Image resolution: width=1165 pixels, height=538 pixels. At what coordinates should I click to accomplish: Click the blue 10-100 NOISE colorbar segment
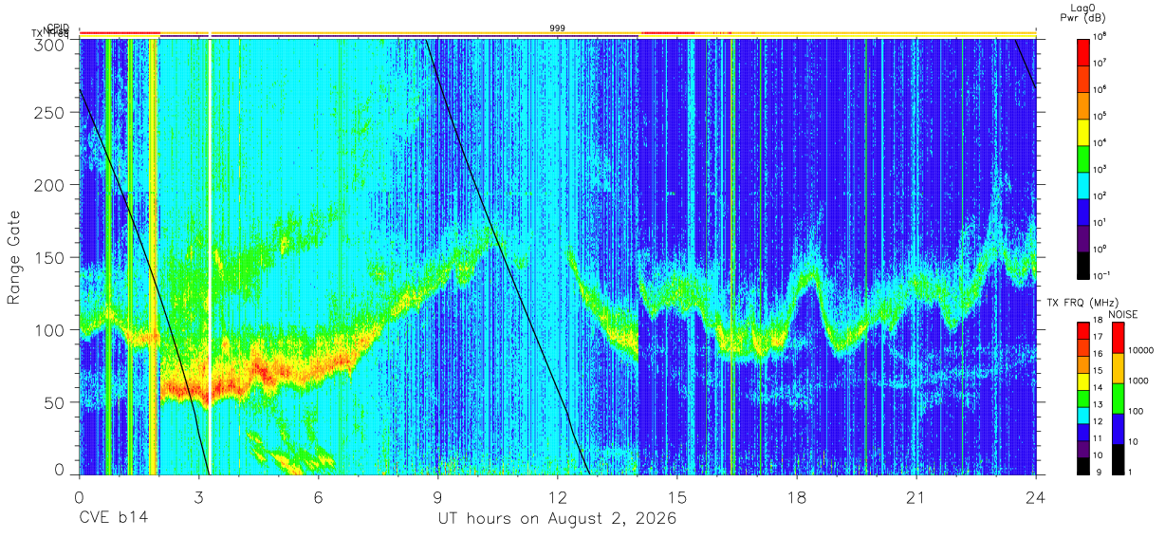1118,428
